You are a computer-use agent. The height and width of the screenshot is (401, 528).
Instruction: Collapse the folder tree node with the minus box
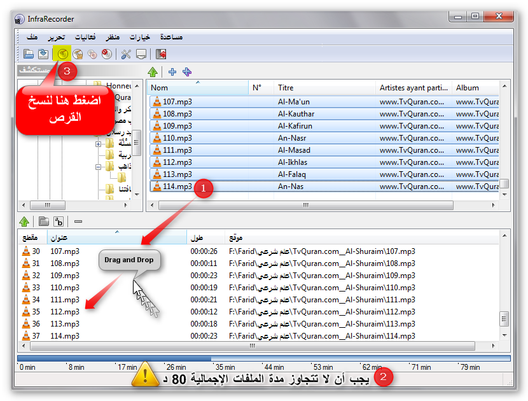tap(98, 167)
